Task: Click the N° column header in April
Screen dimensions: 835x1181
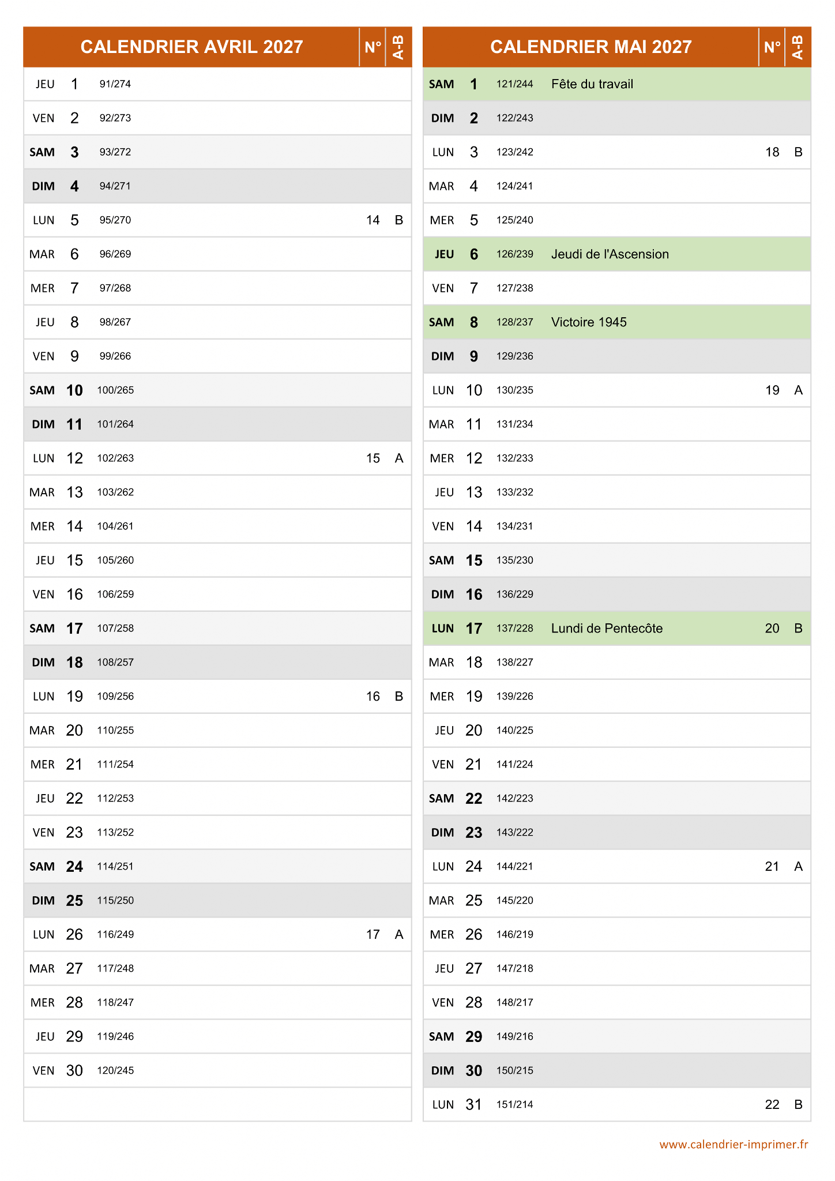Action: pos(373,47)
